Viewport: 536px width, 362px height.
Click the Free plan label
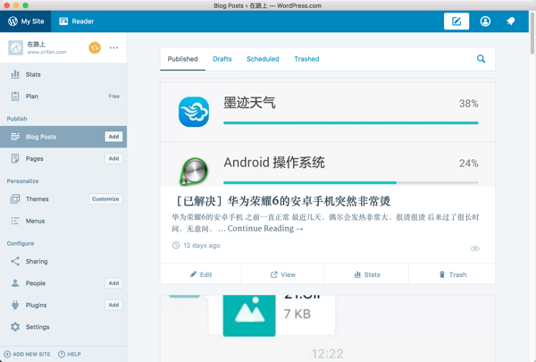pyautogui.click(x=113, y=97)
